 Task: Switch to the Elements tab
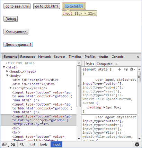point(10,57)
